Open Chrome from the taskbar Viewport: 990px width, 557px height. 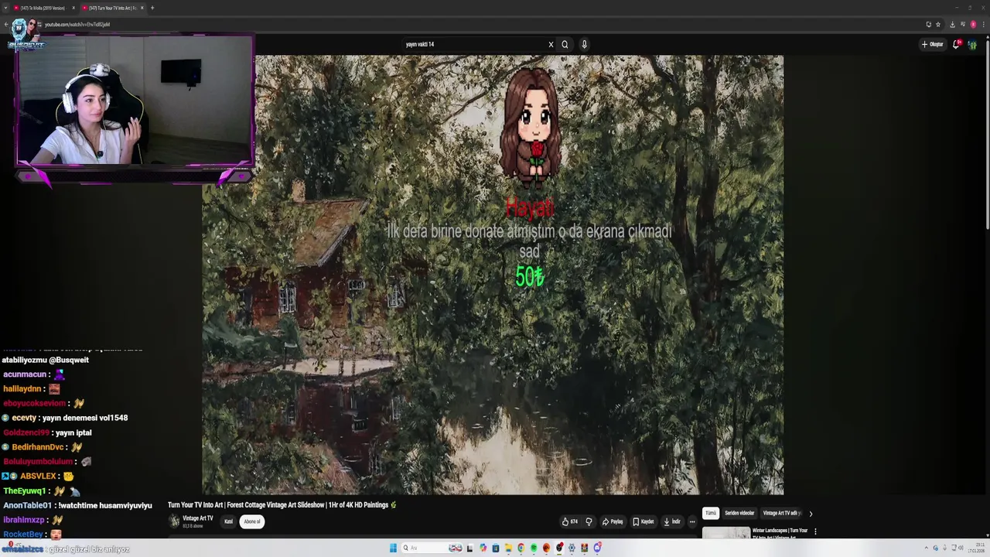[521, 548]
